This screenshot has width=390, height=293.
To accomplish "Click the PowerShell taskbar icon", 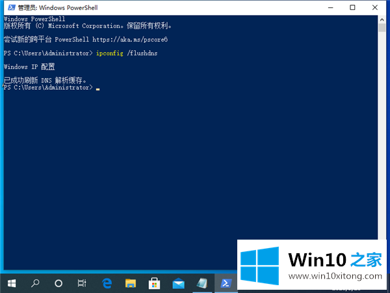I will point(226,283).
